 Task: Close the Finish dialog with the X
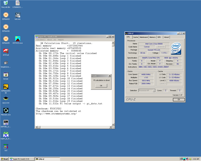pos(109,76)
